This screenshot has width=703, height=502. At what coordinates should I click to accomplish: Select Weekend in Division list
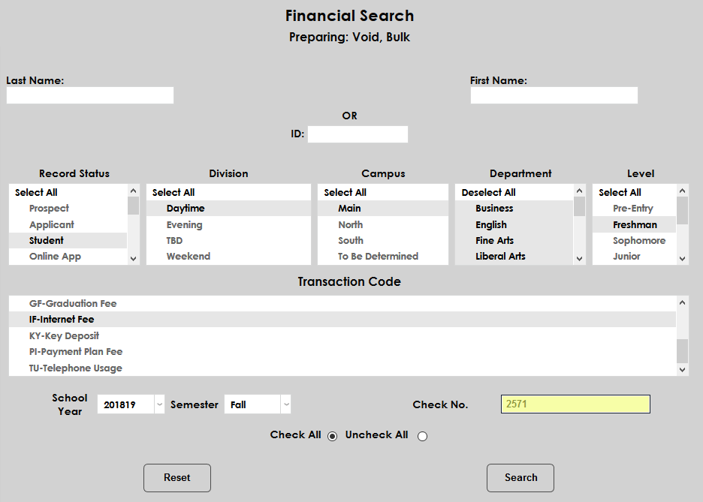228,257
